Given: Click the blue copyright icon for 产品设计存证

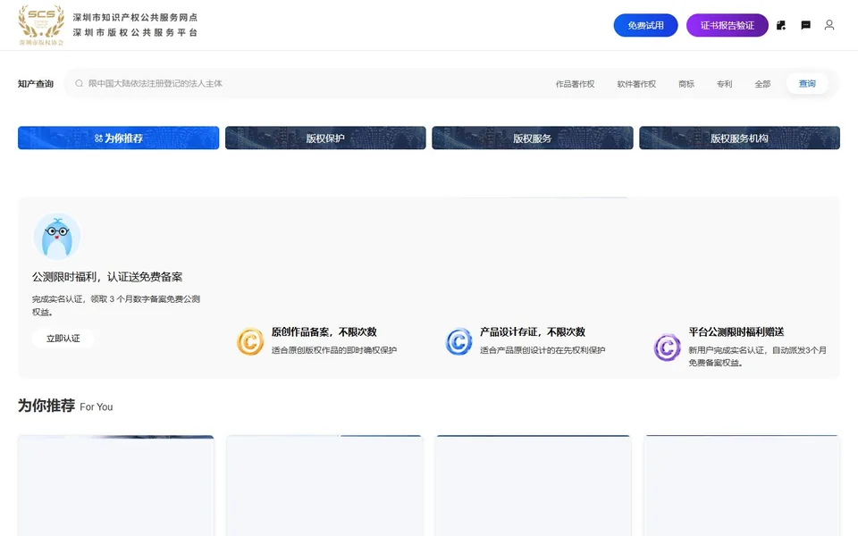Looking at the screenshot, I should 458,342.
